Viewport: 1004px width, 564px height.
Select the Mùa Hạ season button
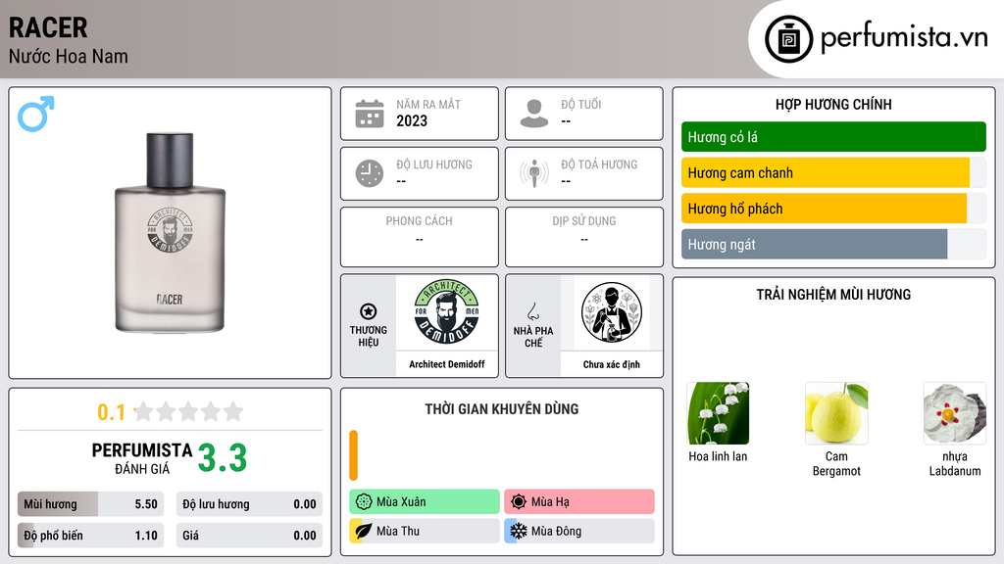(x=579, y=502)
